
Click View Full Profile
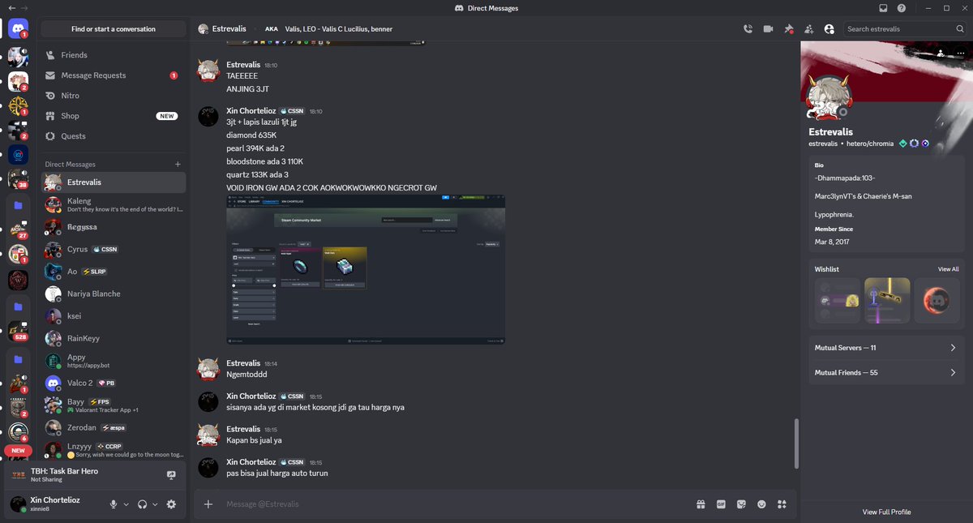click(886, 512)
